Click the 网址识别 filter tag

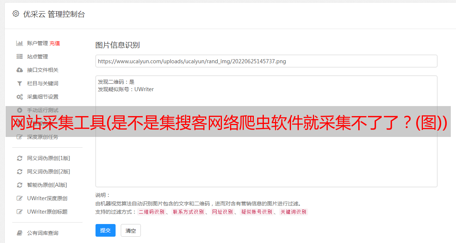tap(222, 212)
